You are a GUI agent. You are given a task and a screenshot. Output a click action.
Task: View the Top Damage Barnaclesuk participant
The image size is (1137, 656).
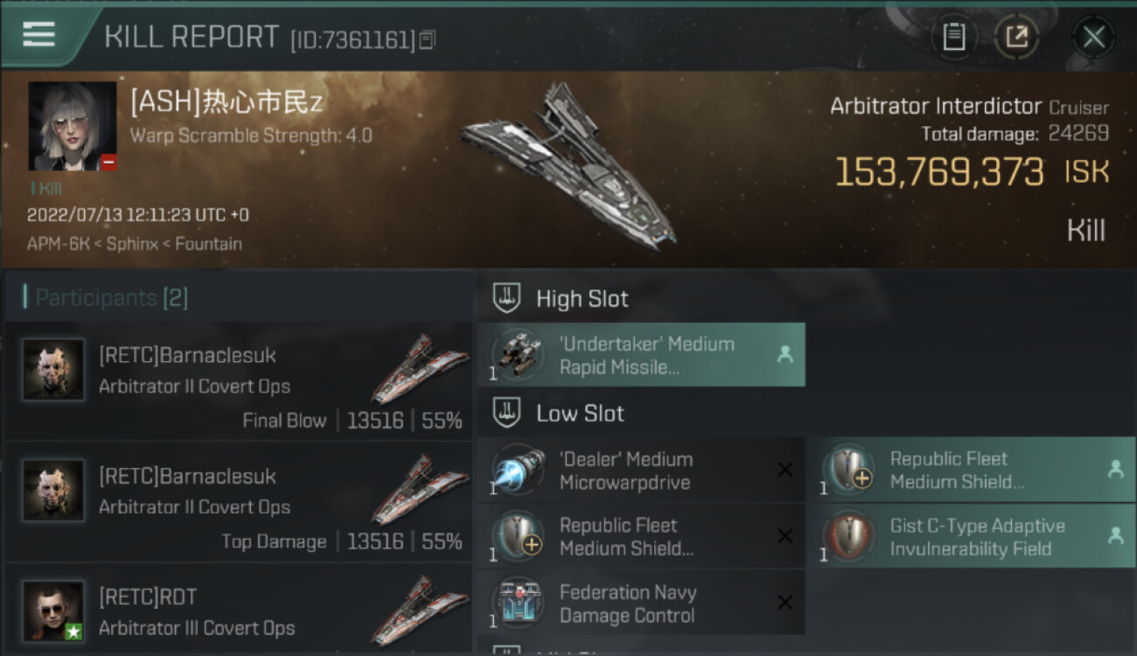point(238,502)
